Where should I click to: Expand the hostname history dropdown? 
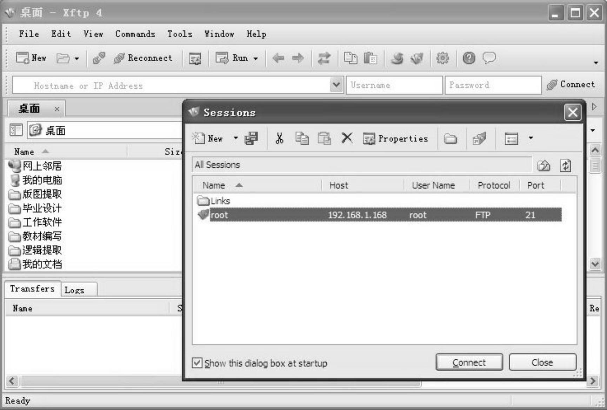point(336,85)
